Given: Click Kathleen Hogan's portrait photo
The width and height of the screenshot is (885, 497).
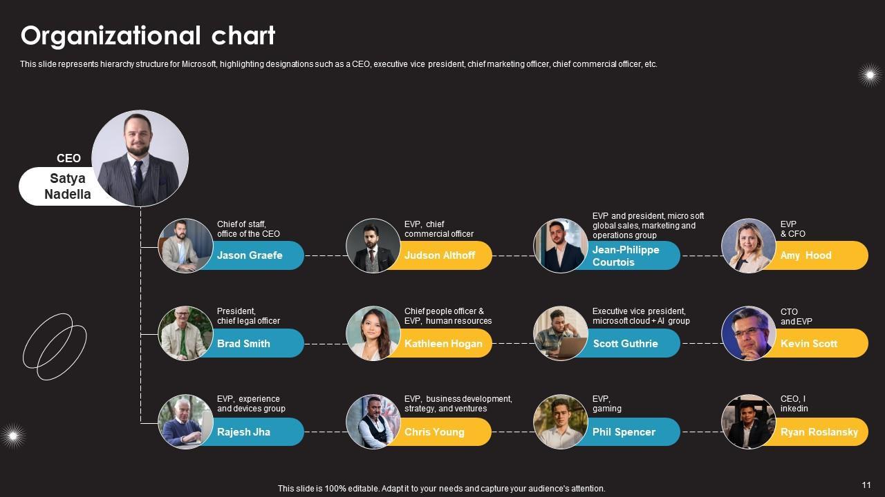Looking at the screenshot, I should tap(373, 333).
